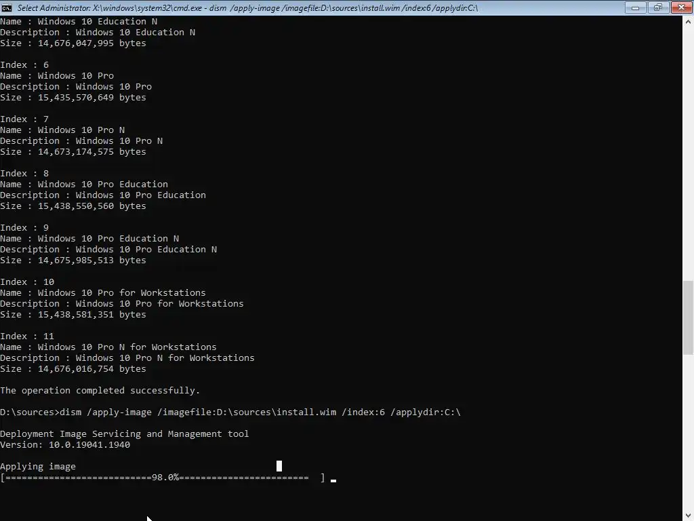Screen dimensions: 694x521
Task: Click 'Description : Windows 10 Pro N for Workstations' line
Action: click(127, 358)
